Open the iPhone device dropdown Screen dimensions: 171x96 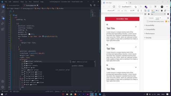[111, 11]
